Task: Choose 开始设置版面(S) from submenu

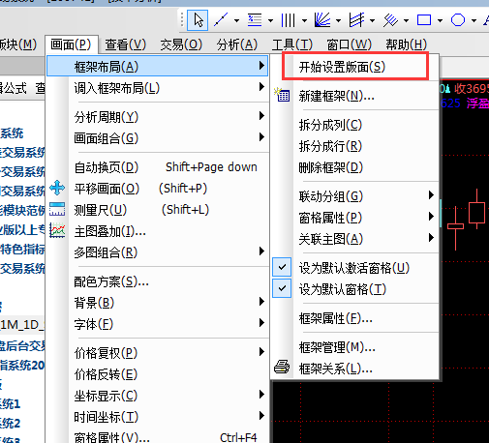Action: [x=355, y=67]
